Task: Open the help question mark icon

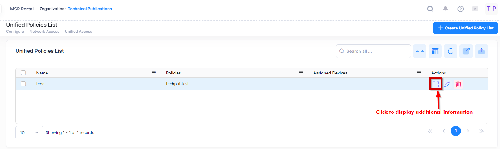Action: tap(461, 9)
